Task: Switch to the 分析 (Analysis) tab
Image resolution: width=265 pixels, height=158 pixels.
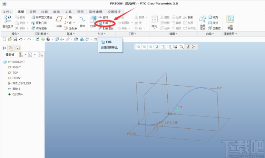Action: pos(33,12)
